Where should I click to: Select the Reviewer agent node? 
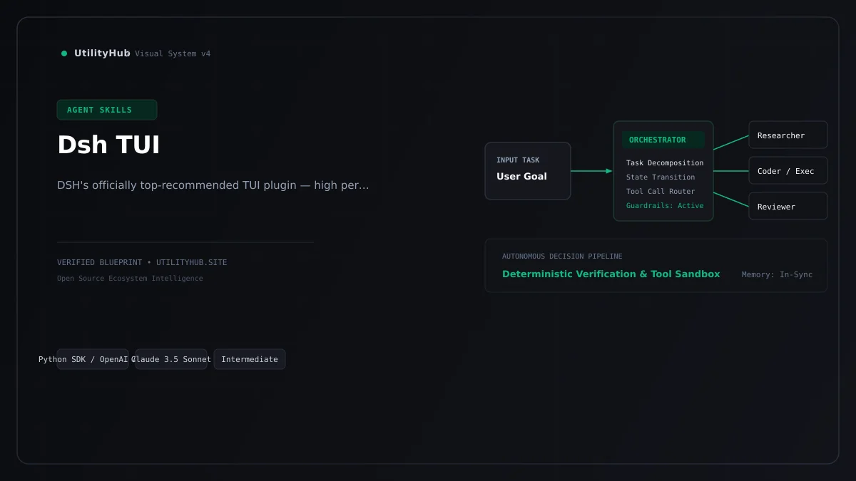click(788, 207)
